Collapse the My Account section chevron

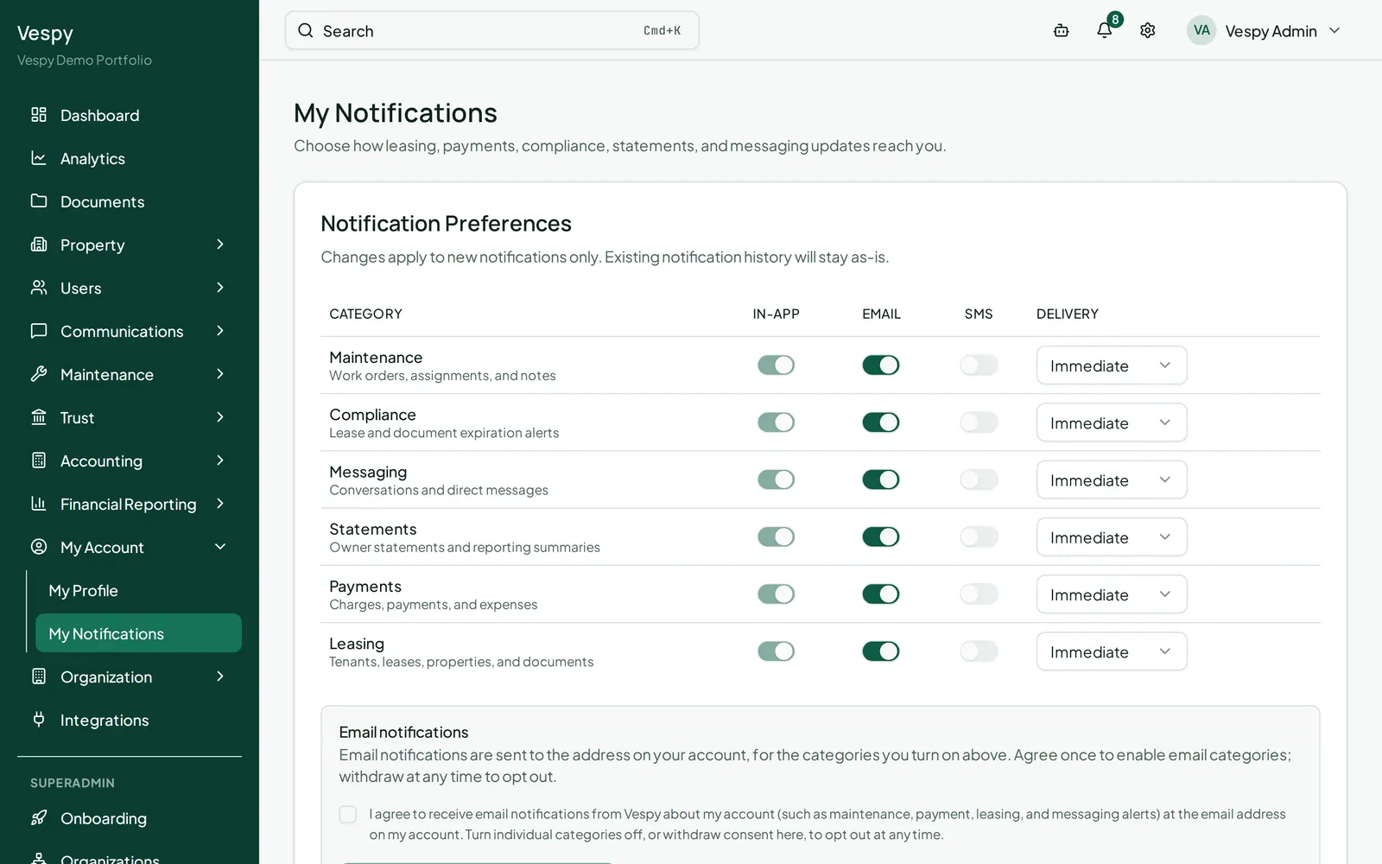(x=220, y=547)
